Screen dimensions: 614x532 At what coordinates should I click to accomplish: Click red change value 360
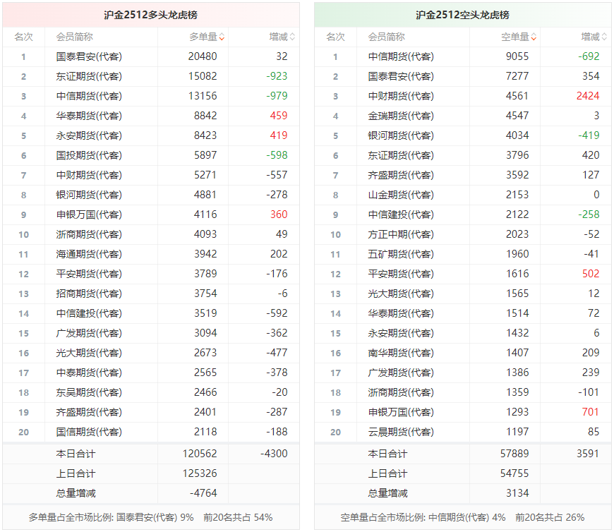[x=279, y=214]
